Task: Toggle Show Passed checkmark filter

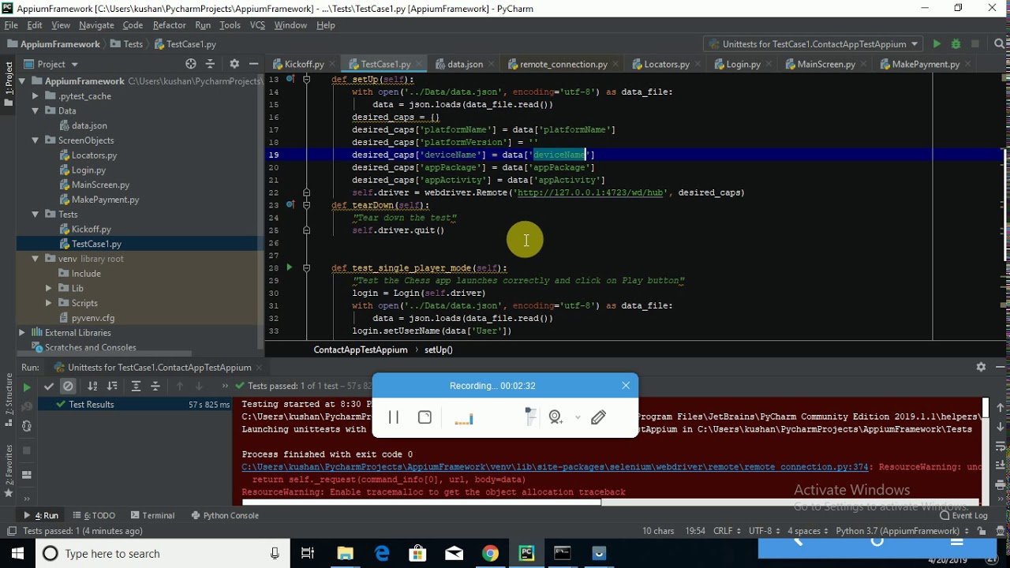Action: pyautogui.click(x=49, y=387)
